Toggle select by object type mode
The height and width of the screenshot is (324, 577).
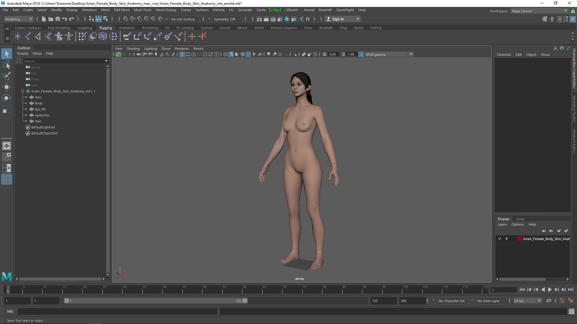(99, 19)
